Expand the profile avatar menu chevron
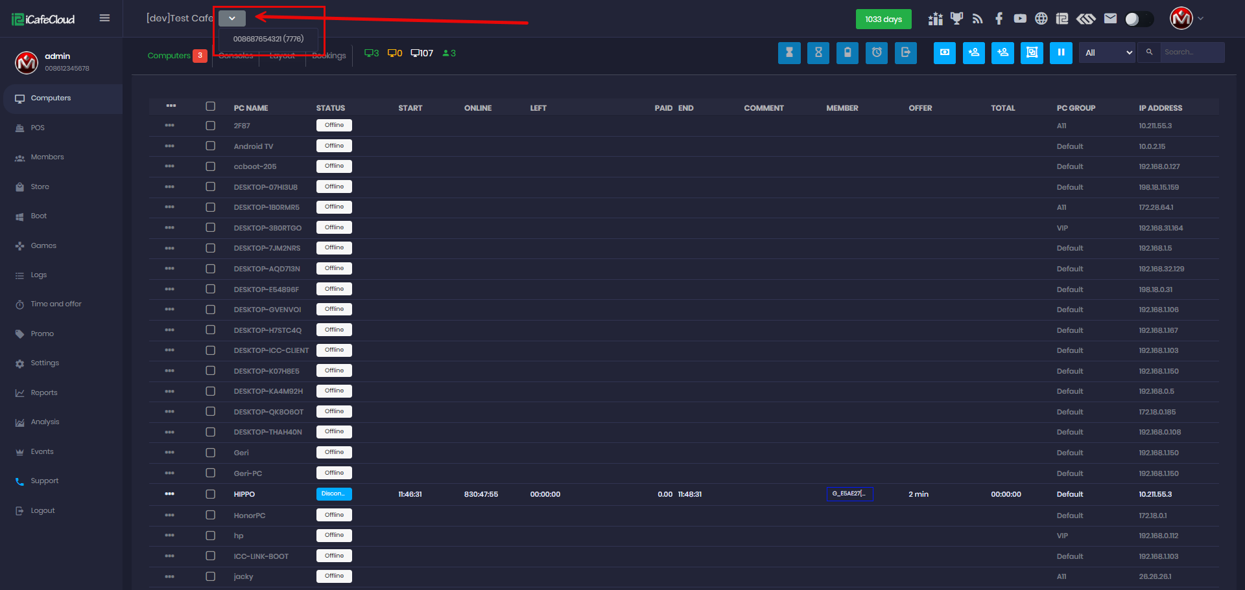The image size is (1245, 590). click(1201, 18)
